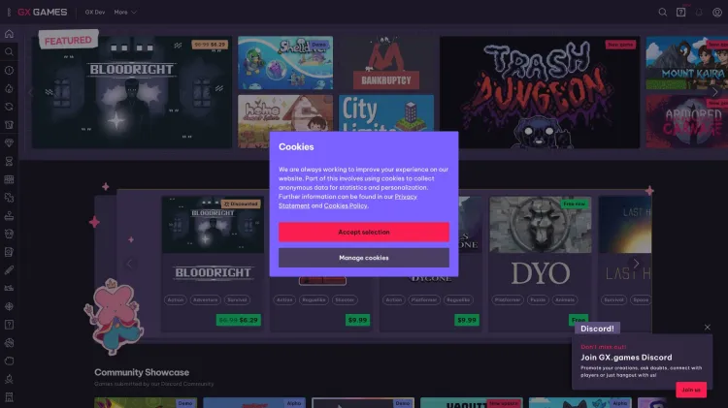
Task: Select the diamond icon in the sidebar
Action: [x=9, y=142]
